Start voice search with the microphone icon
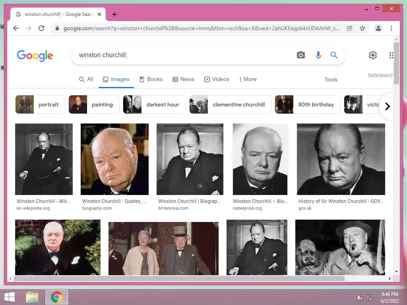 click(x=318, y=55)
